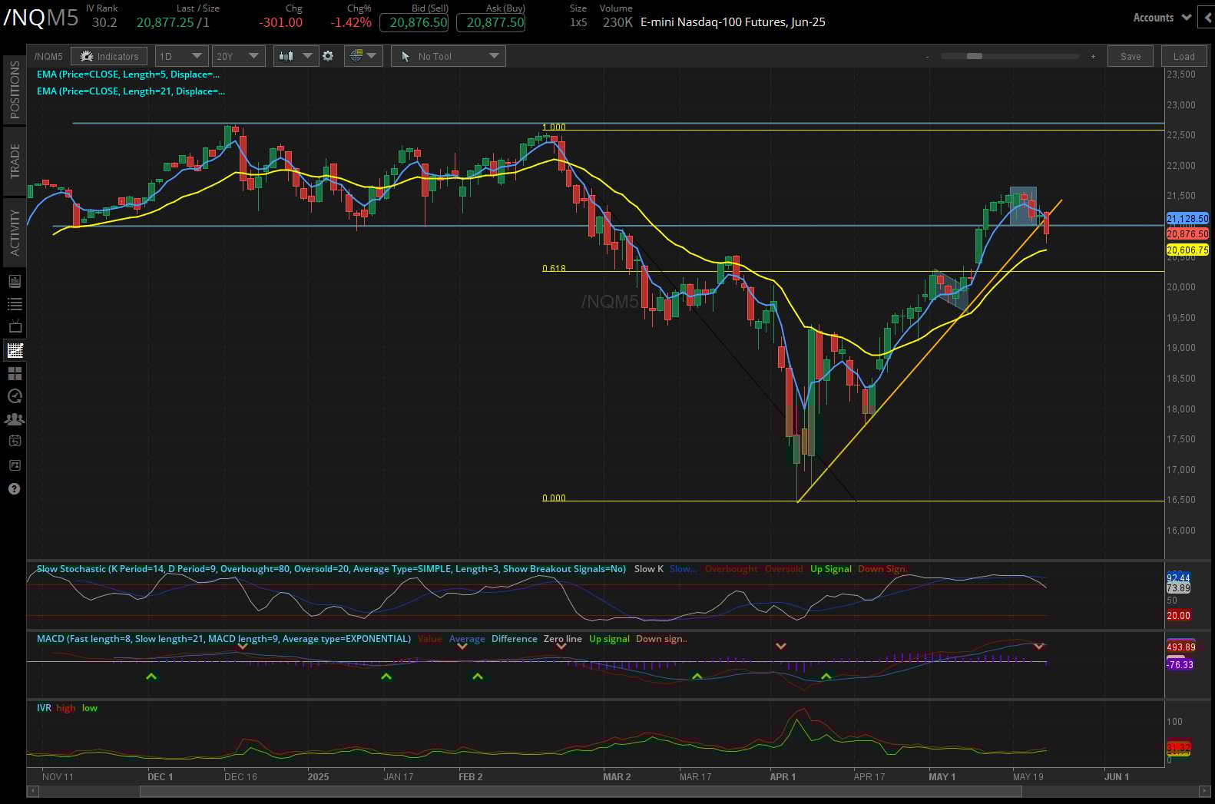Select the EMA Length=5 study label
This screenshot has width=1215, height=804.
click(x=128, y=74)
